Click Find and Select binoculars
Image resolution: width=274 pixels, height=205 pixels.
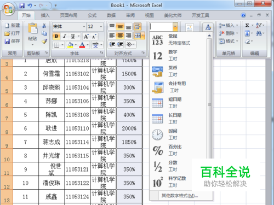pyautogui.click(x=259, y=33)
